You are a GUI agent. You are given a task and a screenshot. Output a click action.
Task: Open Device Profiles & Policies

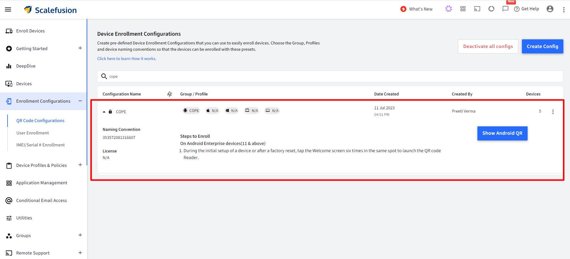coord(41,165)
